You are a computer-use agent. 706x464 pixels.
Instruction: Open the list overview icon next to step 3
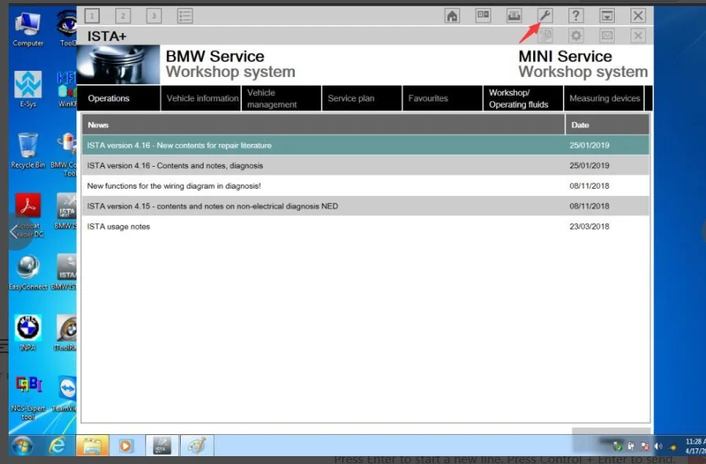pos(185,16)
